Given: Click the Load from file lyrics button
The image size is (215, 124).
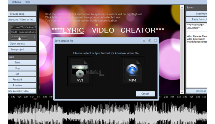Looking at the screenshot, I should coord(196,14).
